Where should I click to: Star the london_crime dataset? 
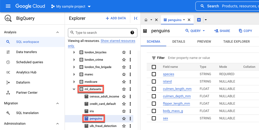click(124, 60)
